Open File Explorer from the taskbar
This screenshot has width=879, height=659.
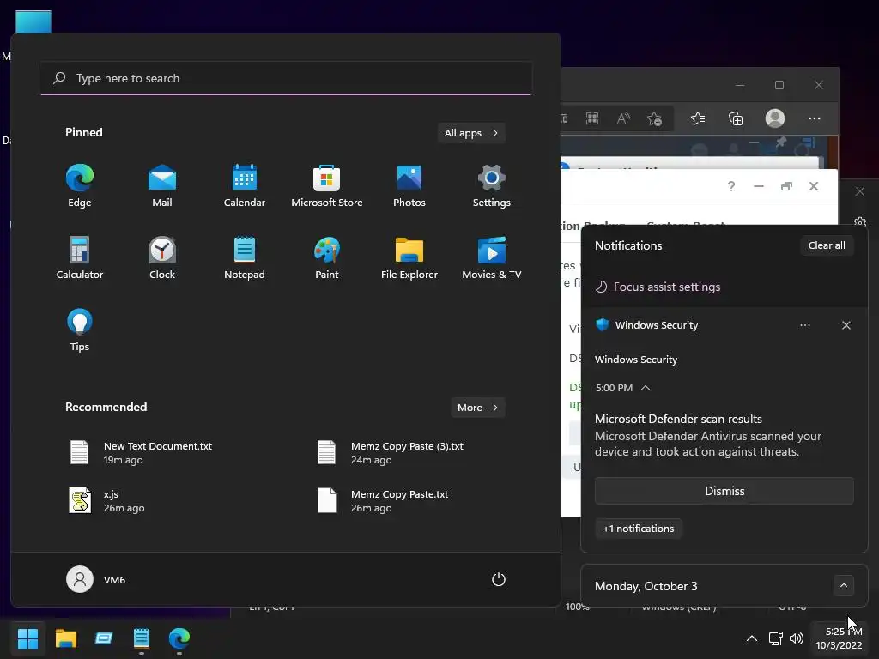click(65, 638)
